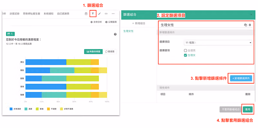Image resolution: width=258 pixels, height=128 pixels.
Task: Click + 新增組合 in the sidebar
Action: click(139, 23)
